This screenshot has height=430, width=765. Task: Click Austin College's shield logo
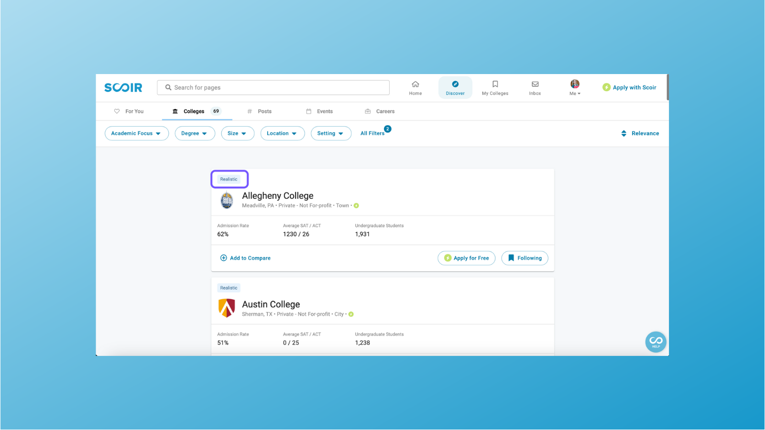[227, 308]
